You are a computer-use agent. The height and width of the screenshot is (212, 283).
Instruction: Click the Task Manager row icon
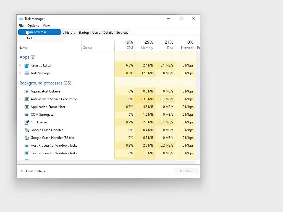27,73
